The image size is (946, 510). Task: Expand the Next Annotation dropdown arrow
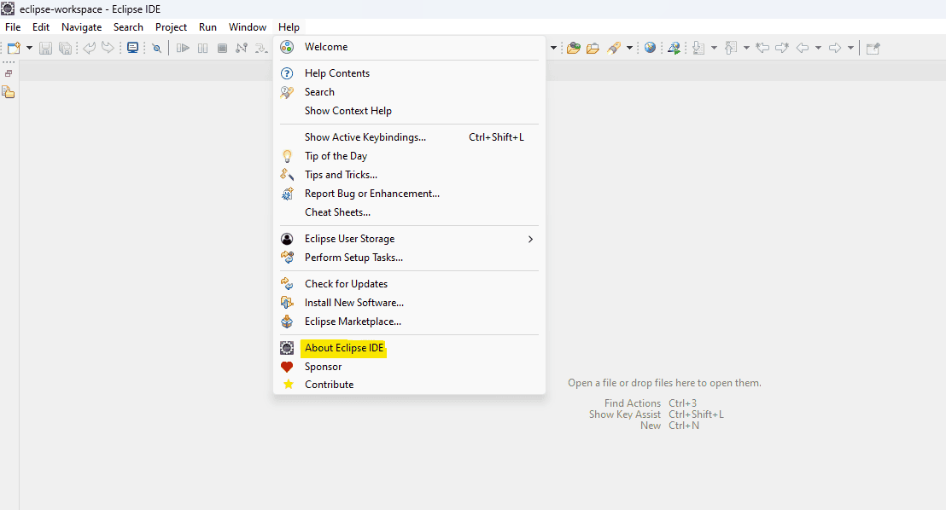point(714,49)
